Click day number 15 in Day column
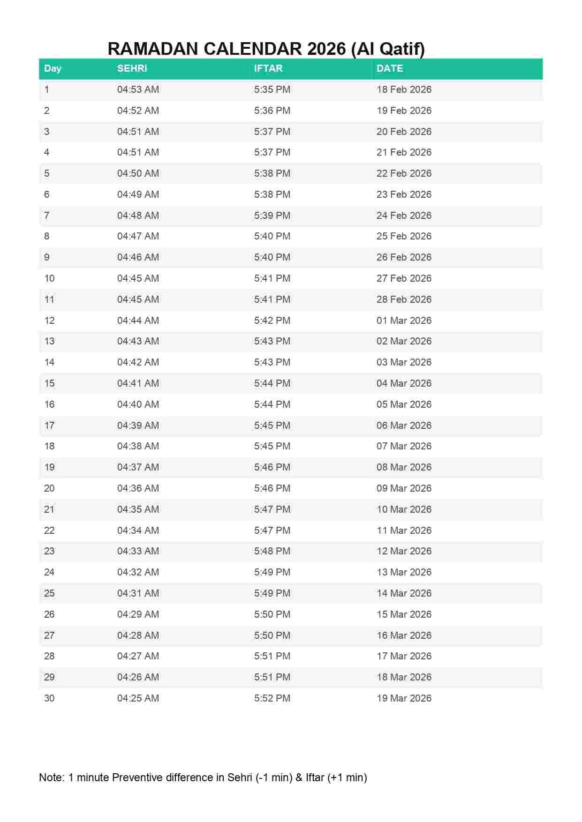 49,383
